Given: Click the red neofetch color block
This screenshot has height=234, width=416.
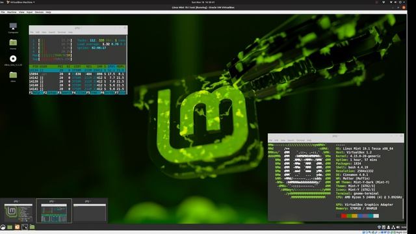Looking at the screenshot, I should coord(344,216).
